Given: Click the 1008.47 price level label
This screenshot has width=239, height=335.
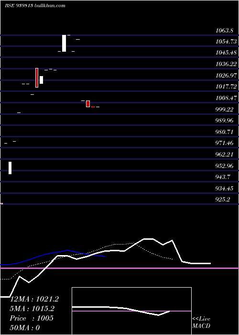Looking at the screenshot, I should (x=226, y=98).
